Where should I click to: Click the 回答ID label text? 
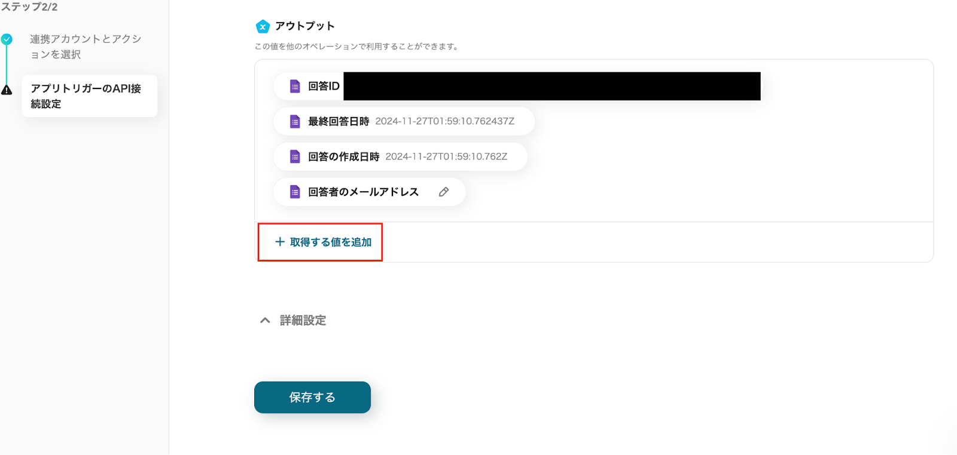(x=324, y=87)
